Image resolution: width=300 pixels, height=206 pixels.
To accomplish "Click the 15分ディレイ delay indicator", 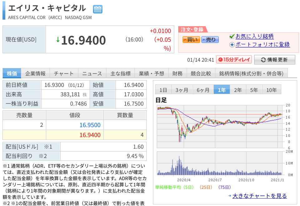I will coord(234,60).
